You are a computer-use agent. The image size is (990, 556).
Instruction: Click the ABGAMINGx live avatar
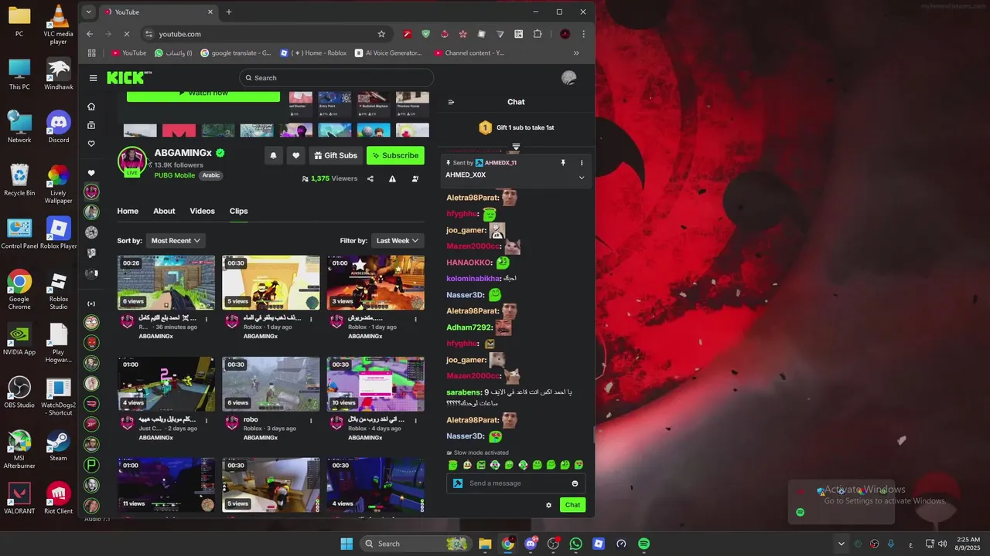coord(132,161)
